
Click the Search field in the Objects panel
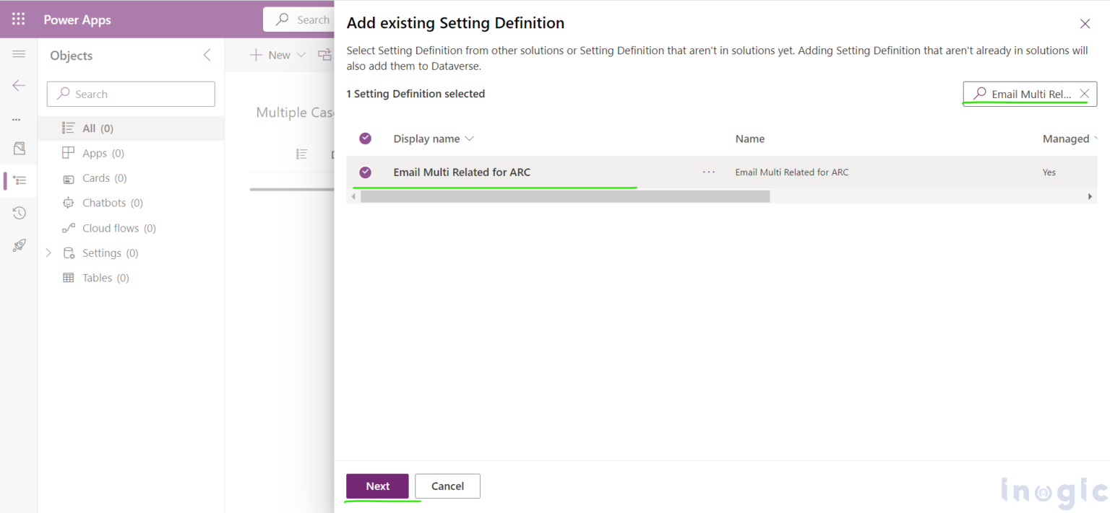click(x=130, y=94)
